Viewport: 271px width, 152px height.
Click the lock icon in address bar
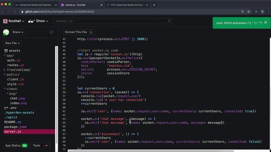pyautogui.click(x=22, y=11)
